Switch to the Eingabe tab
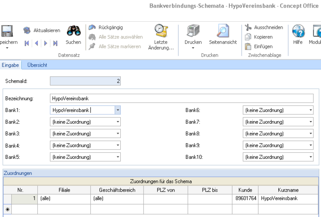 pos(10,65)
